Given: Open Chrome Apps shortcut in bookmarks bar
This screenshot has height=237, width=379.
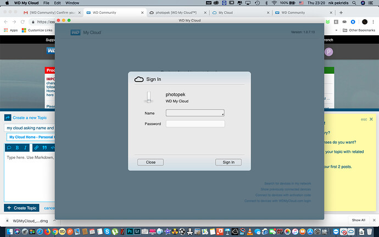Looking at the screenshot, I should 10,30.
